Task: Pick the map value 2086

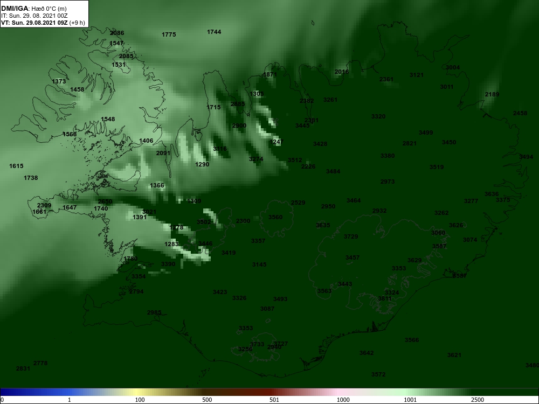Action: point(117,33)
